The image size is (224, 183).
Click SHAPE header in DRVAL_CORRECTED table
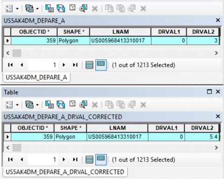click(70, 128)
